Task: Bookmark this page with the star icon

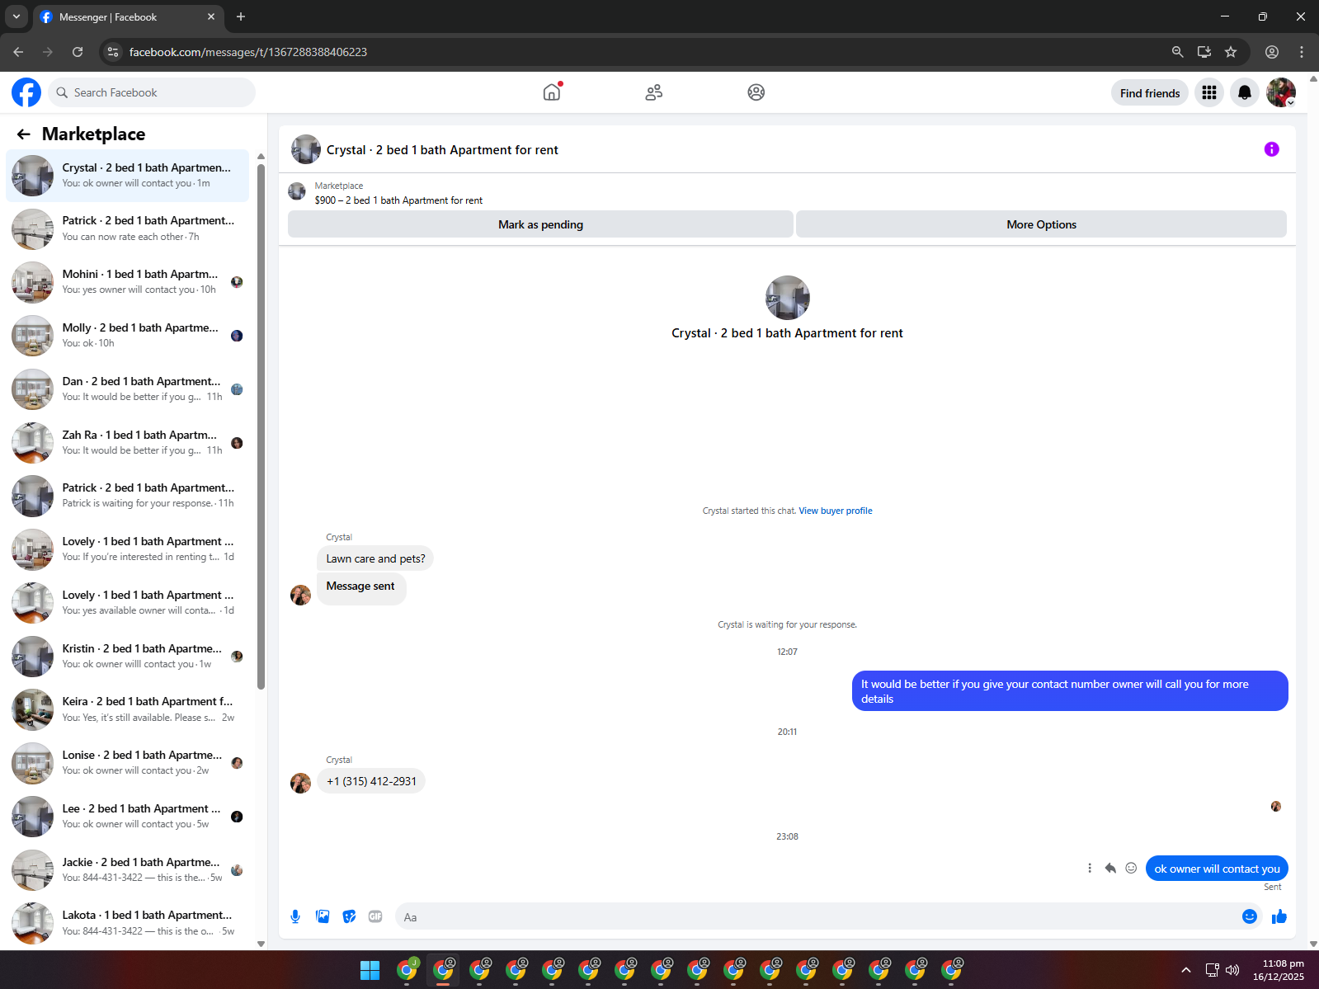Action: coord(1231,52)
